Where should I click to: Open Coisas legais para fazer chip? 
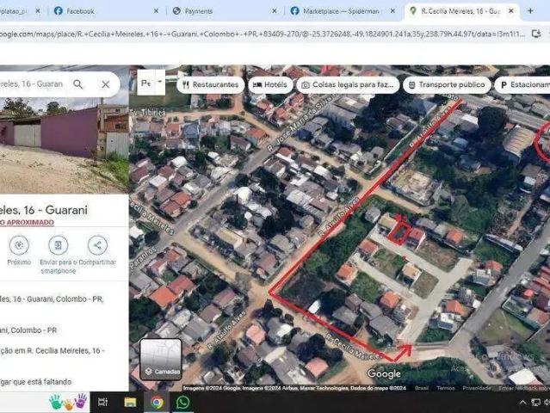(348, 85)
